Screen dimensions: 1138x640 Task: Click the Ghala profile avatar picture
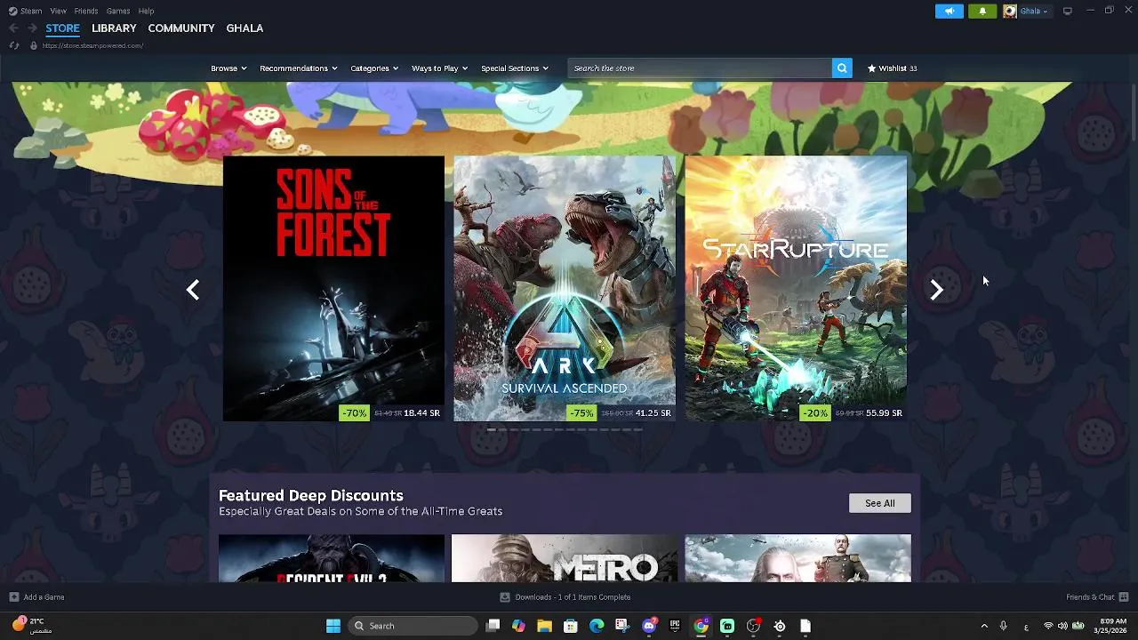(x=1010, y=11)
